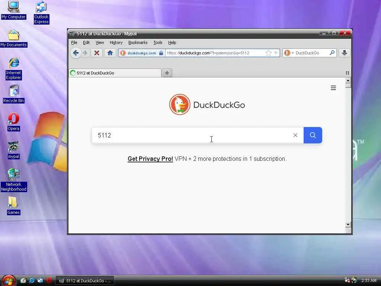Open the address bar history dropdown arrow

[x=276, y=53]
